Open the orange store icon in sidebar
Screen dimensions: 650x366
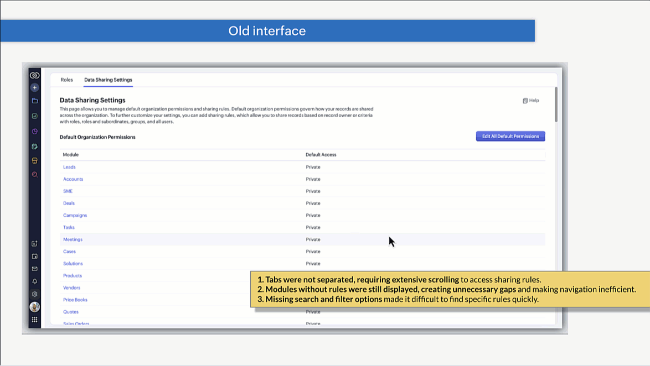point(34,161)
